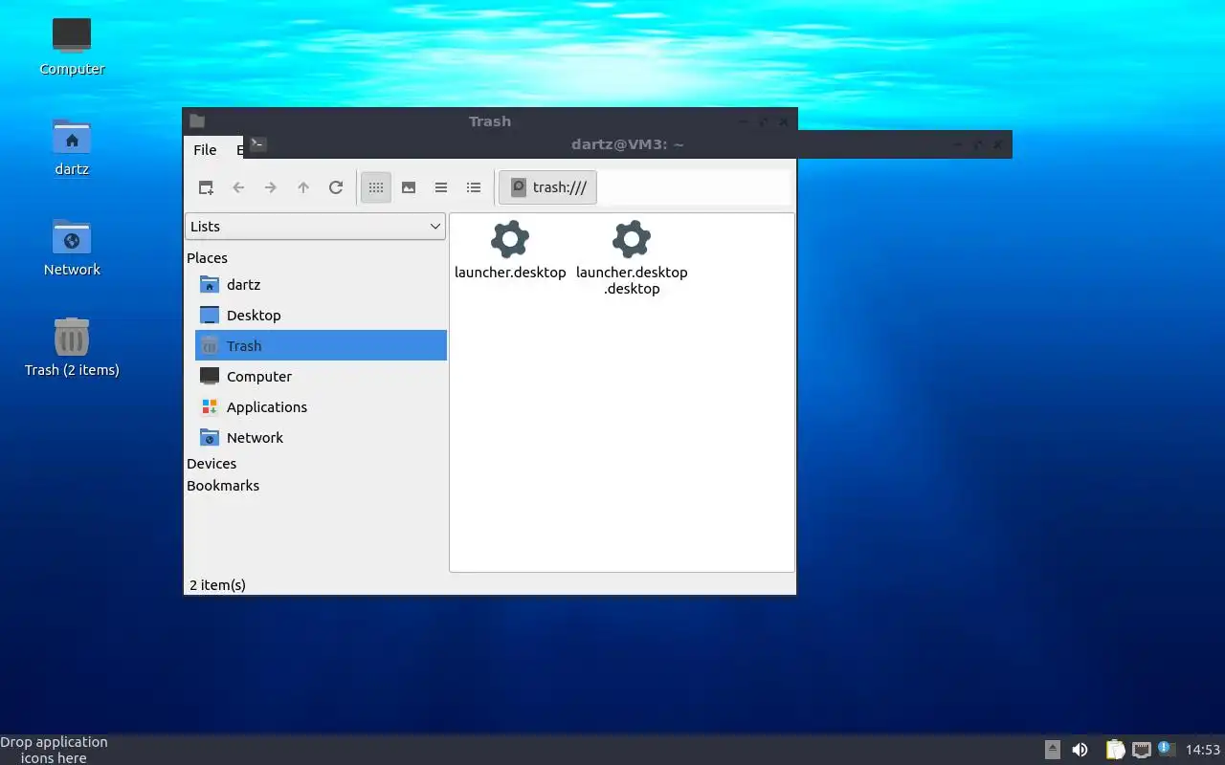This screenshot has width=1225, height=765.
Task: Open a new tab in the file manager
Action: [x=206, y=187]
